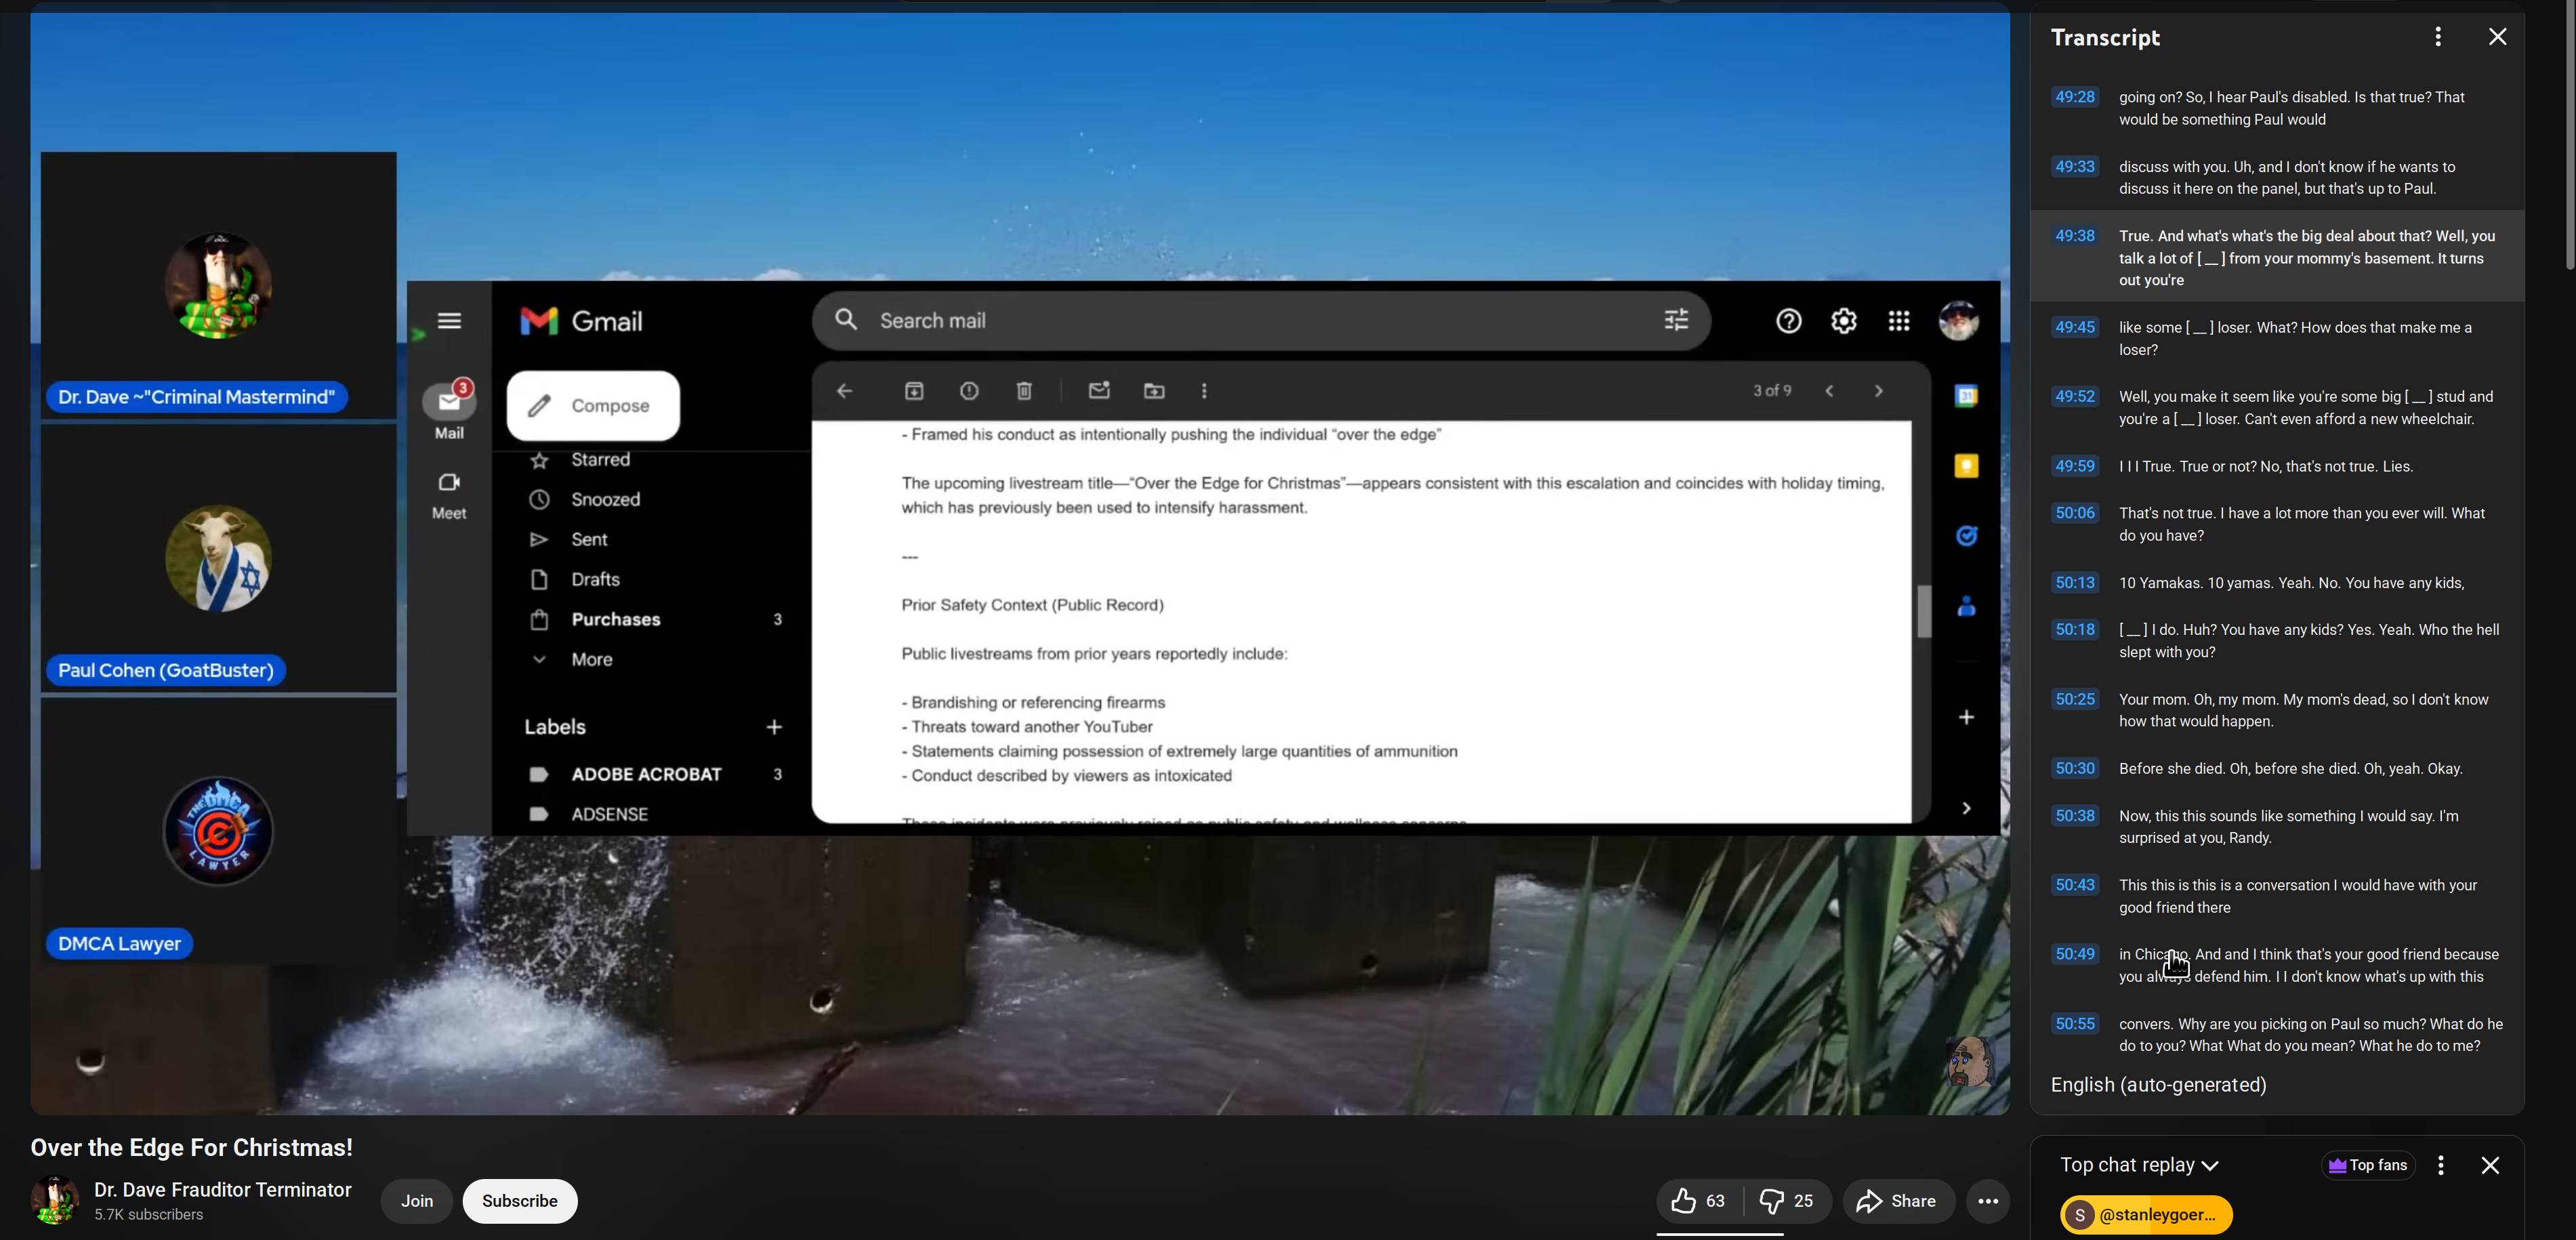Jump to transcript timestamp 50:13
2576x1240 pixels.
click(x=2074, y=583)
